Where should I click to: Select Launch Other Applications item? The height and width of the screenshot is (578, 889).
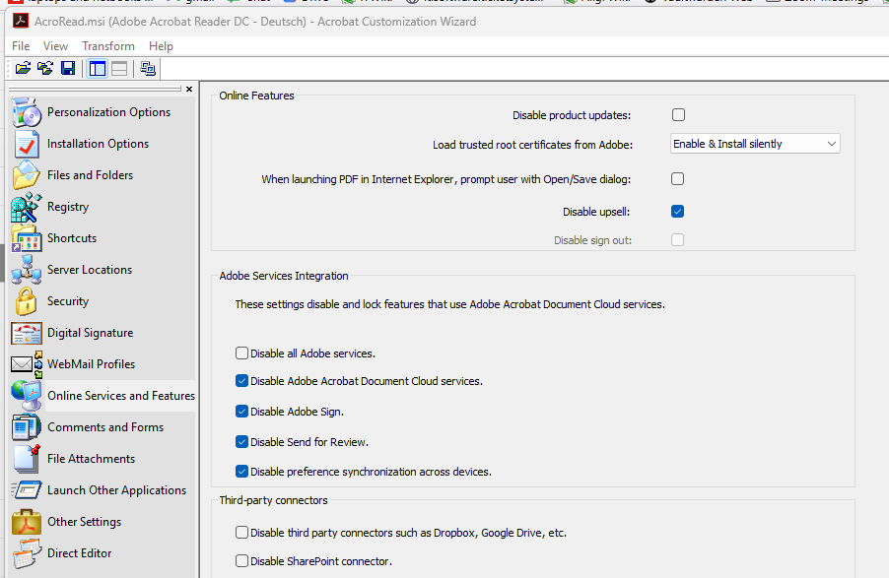point(116,490)
